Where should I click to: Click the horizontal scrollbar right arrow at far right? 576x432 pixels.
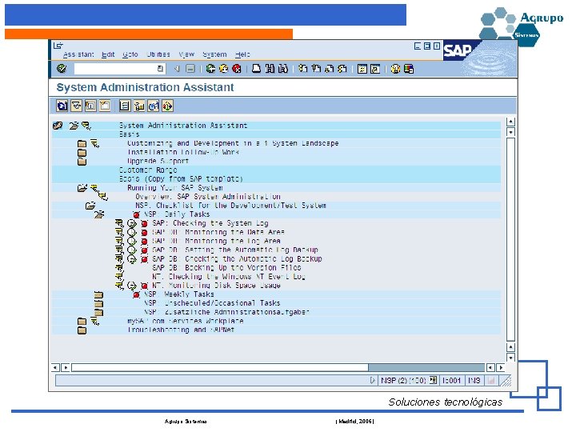coord(501,367)
